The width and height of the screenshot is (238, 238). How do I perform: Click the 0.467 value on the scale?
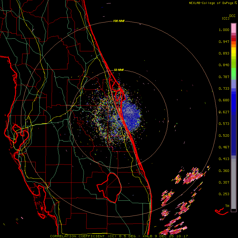[x=224, y=147]
